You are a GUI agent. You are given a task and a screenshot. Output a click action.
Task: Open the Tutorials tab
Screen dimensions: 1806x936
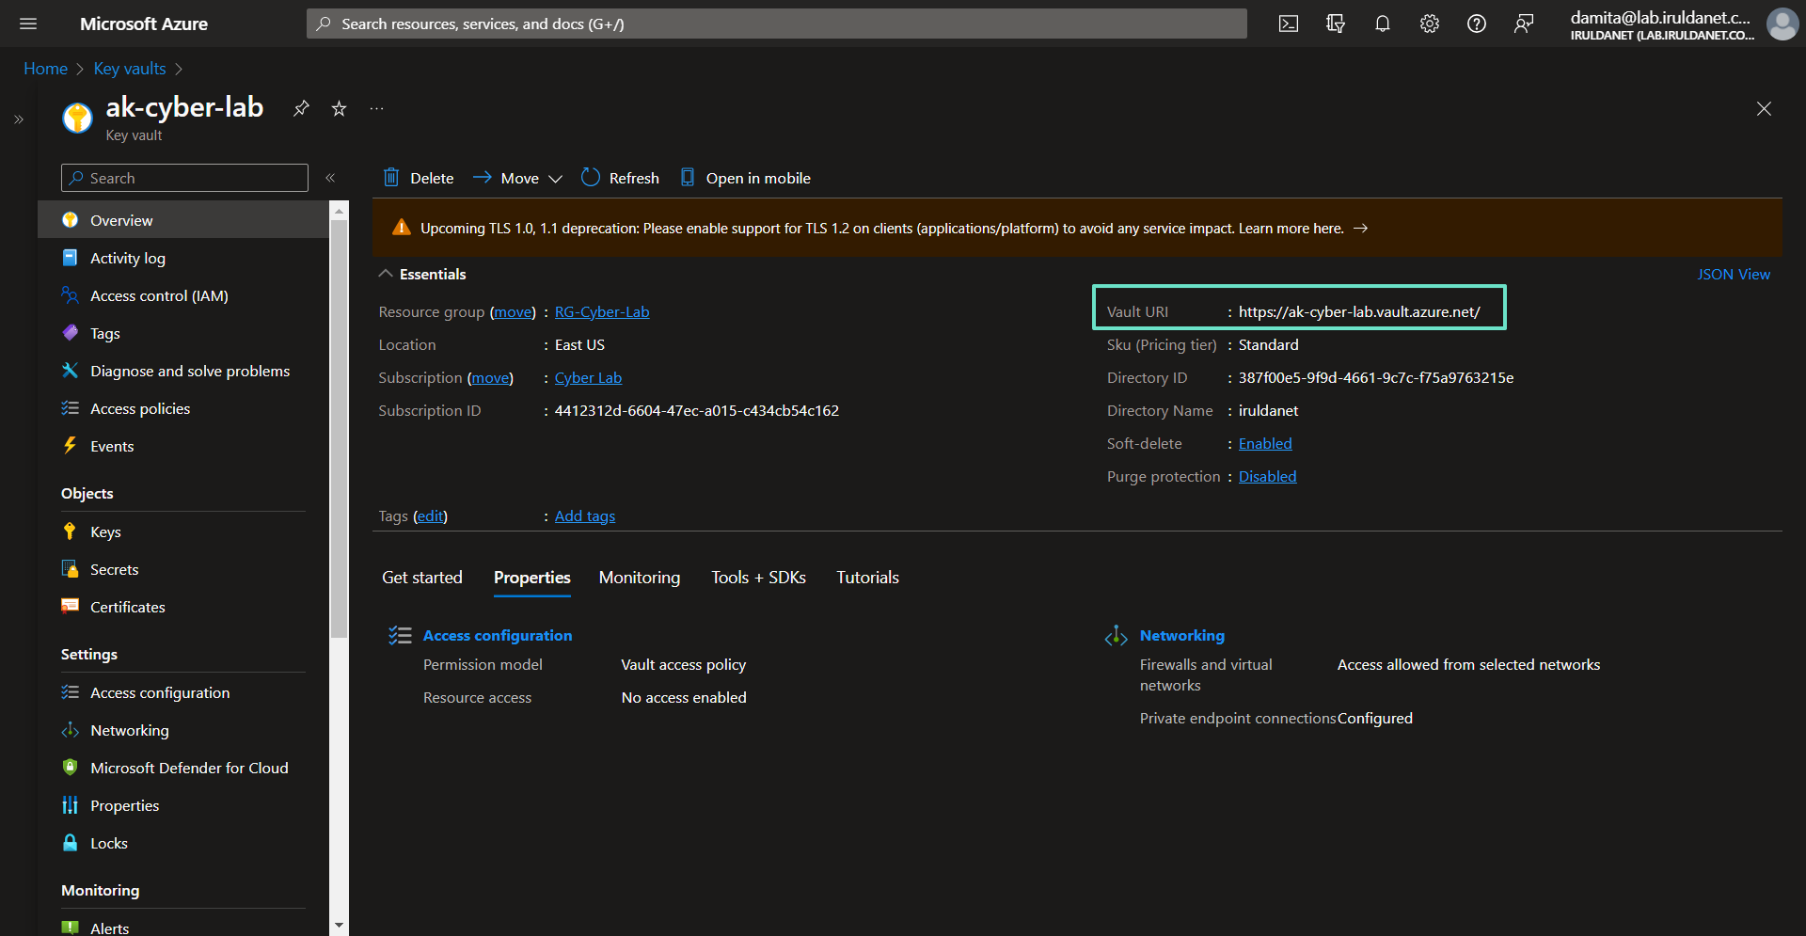click(867, 578)
